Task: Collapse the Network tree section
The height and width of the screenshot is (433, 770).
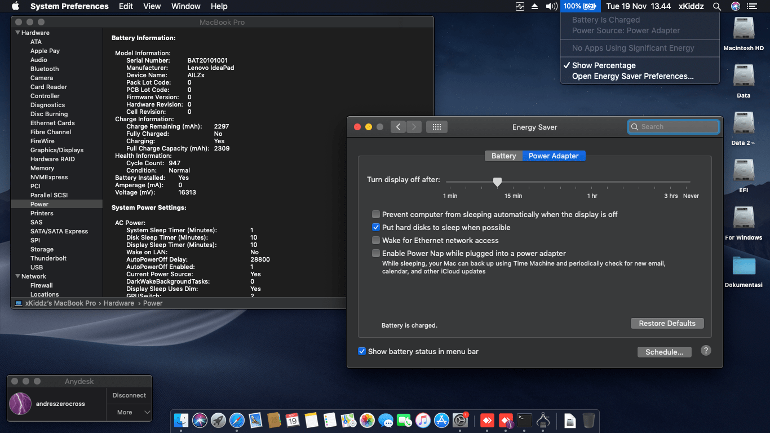Action: [18, 276]
